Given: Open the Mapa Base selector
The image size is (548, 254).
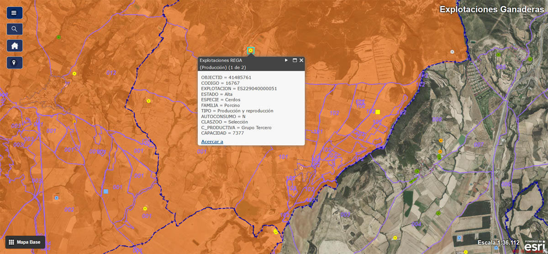Looking at the screenshot, I should [25, 242].
